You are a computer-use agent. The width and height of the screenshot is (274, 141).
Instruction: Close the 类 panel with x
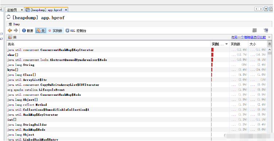click(x=269, y=37)
